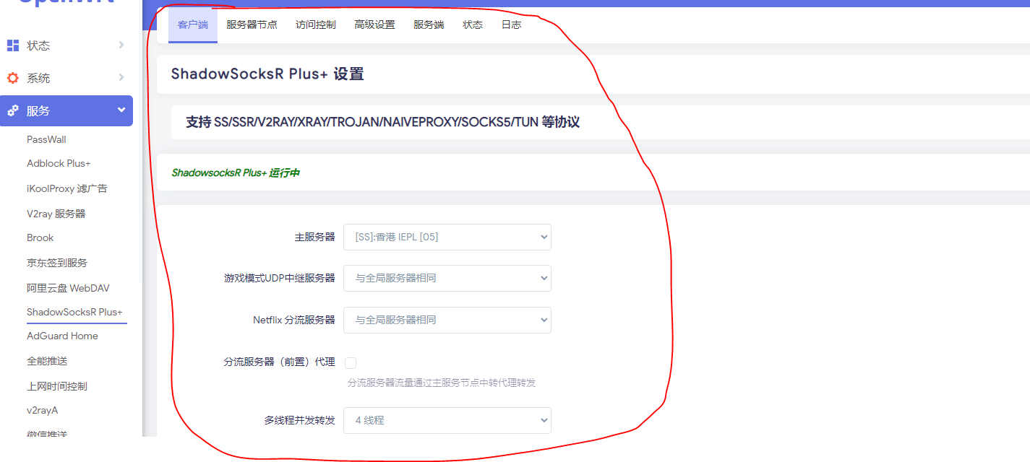Open the 日志 tab
This screenshot has height=462, width=1030.
coord(511,25)
